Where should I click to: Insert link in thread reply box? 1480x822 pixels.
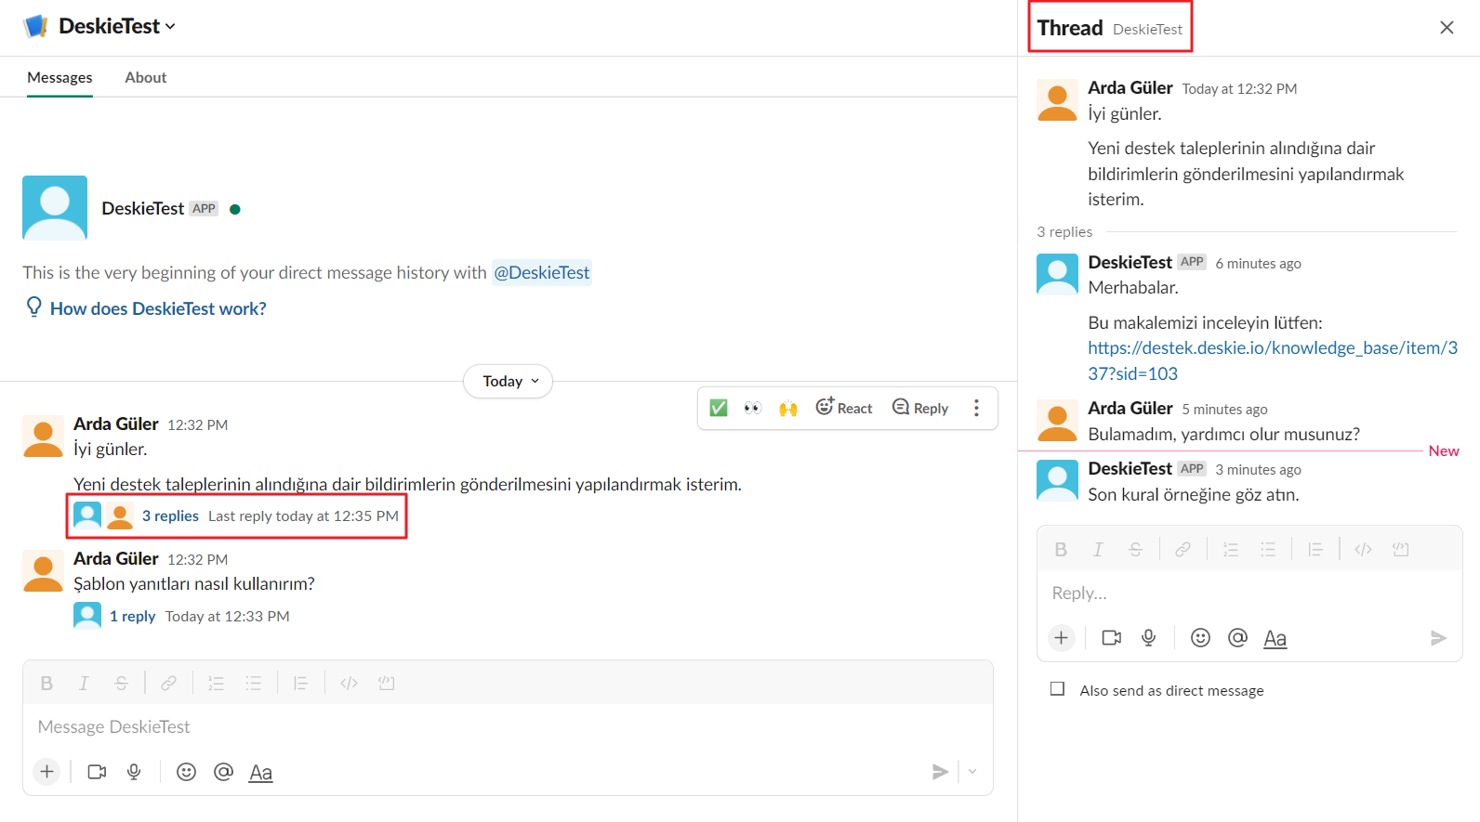tap(1183, 550)
